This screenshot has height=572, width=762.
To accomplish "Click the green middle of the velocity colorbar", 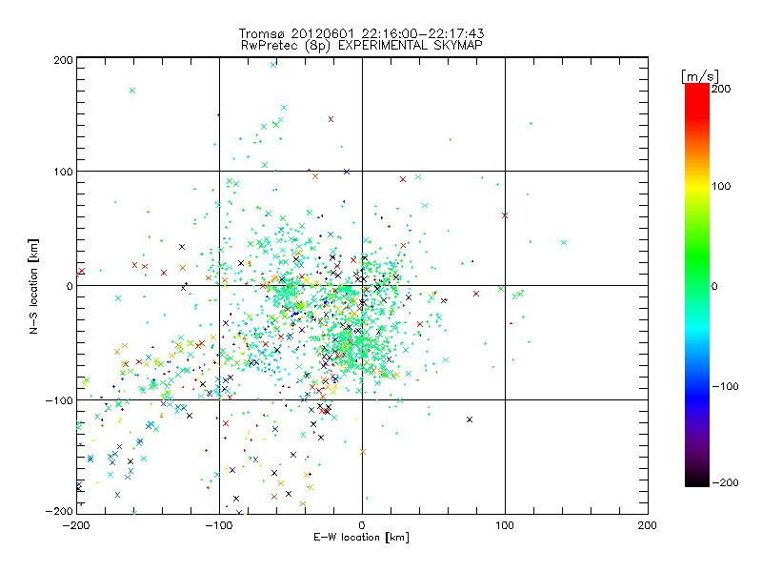I will click(697, 285).
